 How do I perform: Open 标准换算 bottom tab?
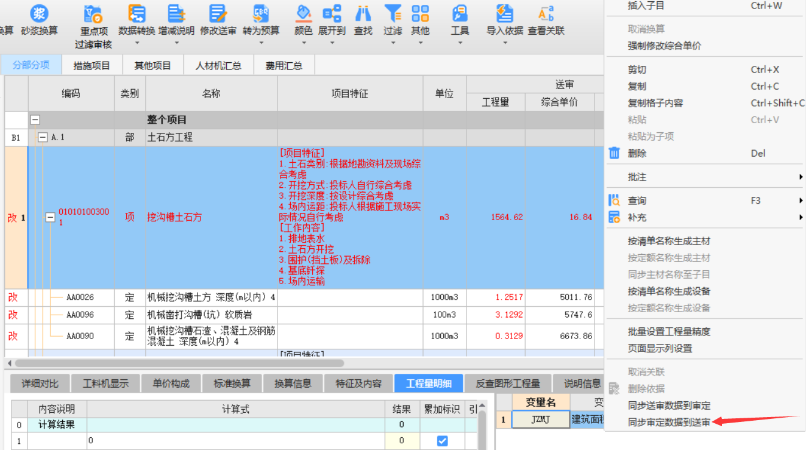pyautogui.click(x=232, y=383)
